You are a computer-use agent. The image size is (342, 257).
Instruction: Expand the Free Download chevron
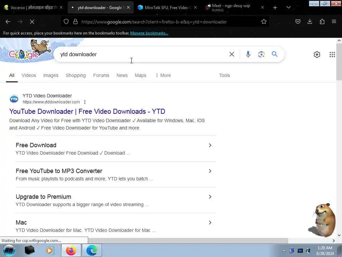210,145
